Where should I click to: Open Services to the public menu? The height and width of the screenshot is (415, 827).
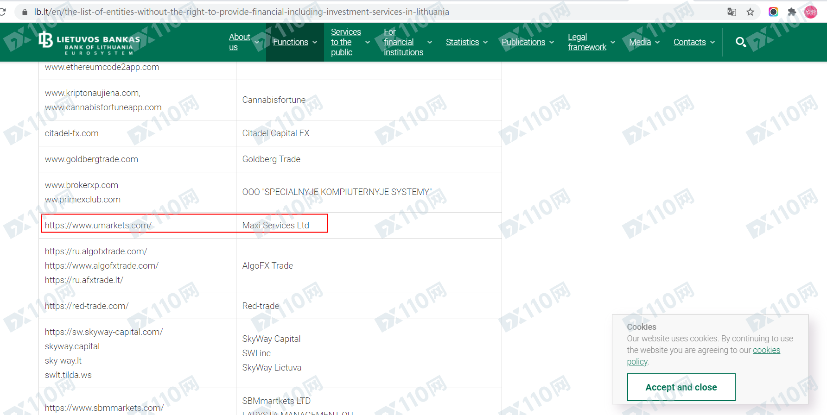coord(346,42)
